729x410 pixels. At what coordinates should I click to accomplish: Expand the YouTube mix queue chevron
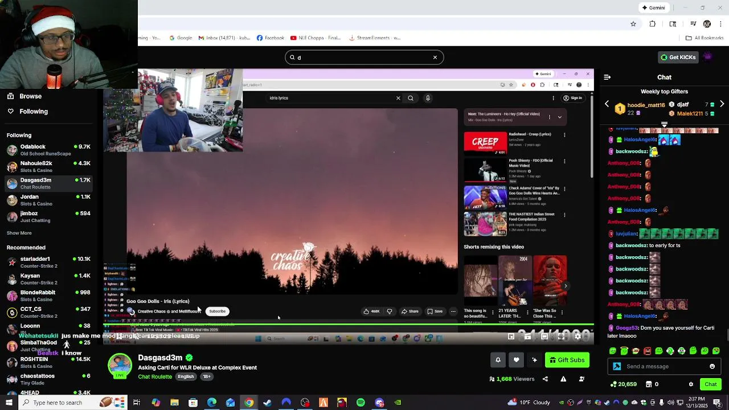[x=560, y=117]
